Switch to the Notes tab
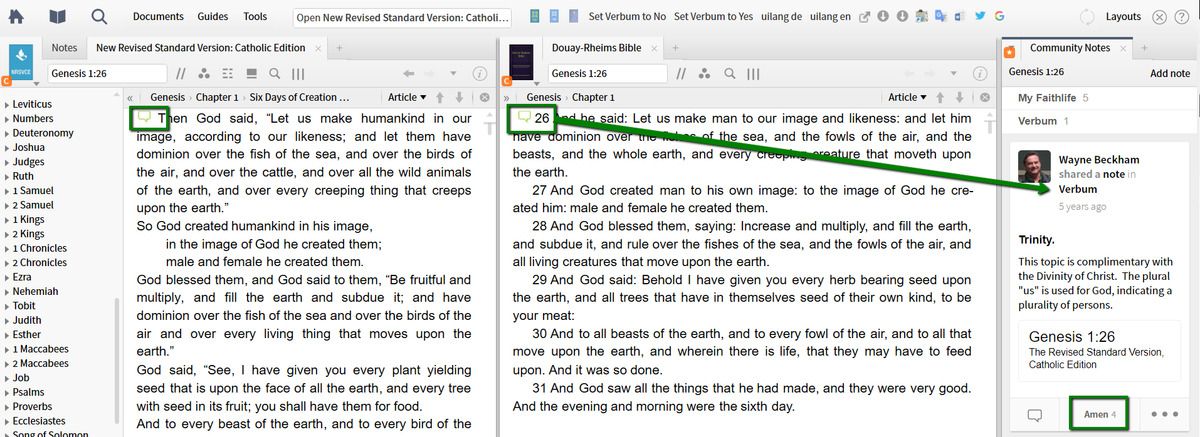The height and width of the screenshot is (437, 1200). pos(64,48)
